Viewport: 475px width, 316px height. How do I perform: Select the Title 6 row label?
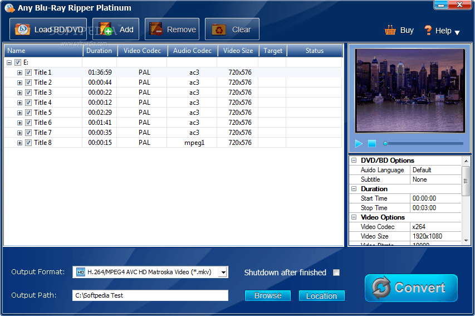pos(43,123)
